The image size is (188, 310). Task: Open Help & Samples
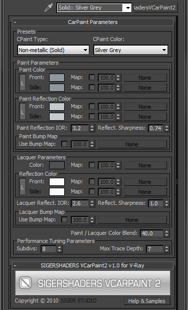tap(147, 301)
